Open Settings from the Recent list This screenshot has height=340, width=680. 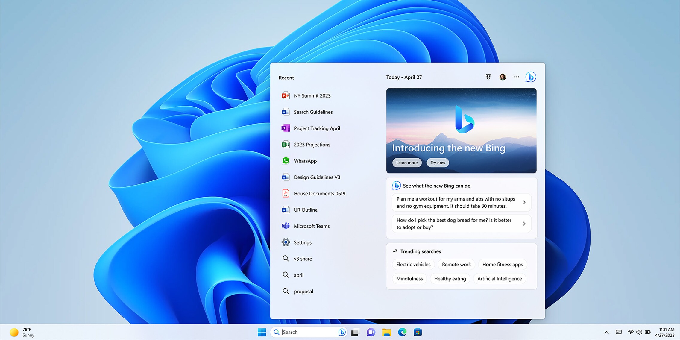tap(302, 242)
